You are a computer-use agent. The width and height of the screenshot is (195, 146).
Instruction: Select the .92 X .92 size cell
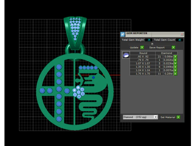(143, 57)
